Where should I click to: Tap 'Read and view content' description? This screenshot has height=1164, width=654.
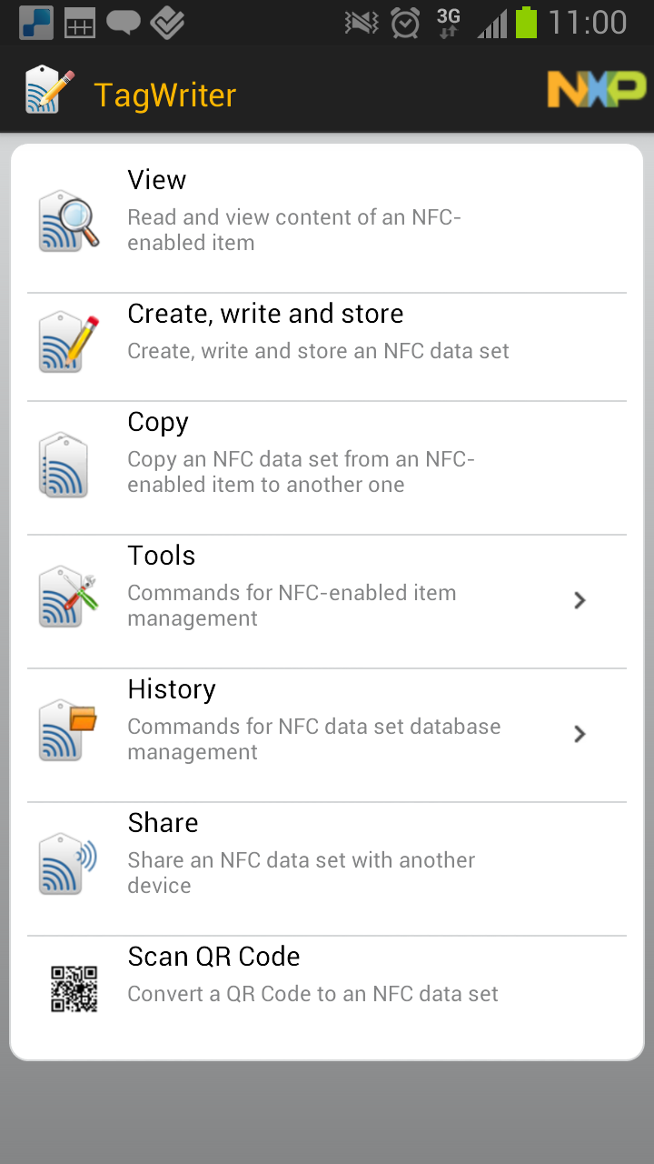294,230
